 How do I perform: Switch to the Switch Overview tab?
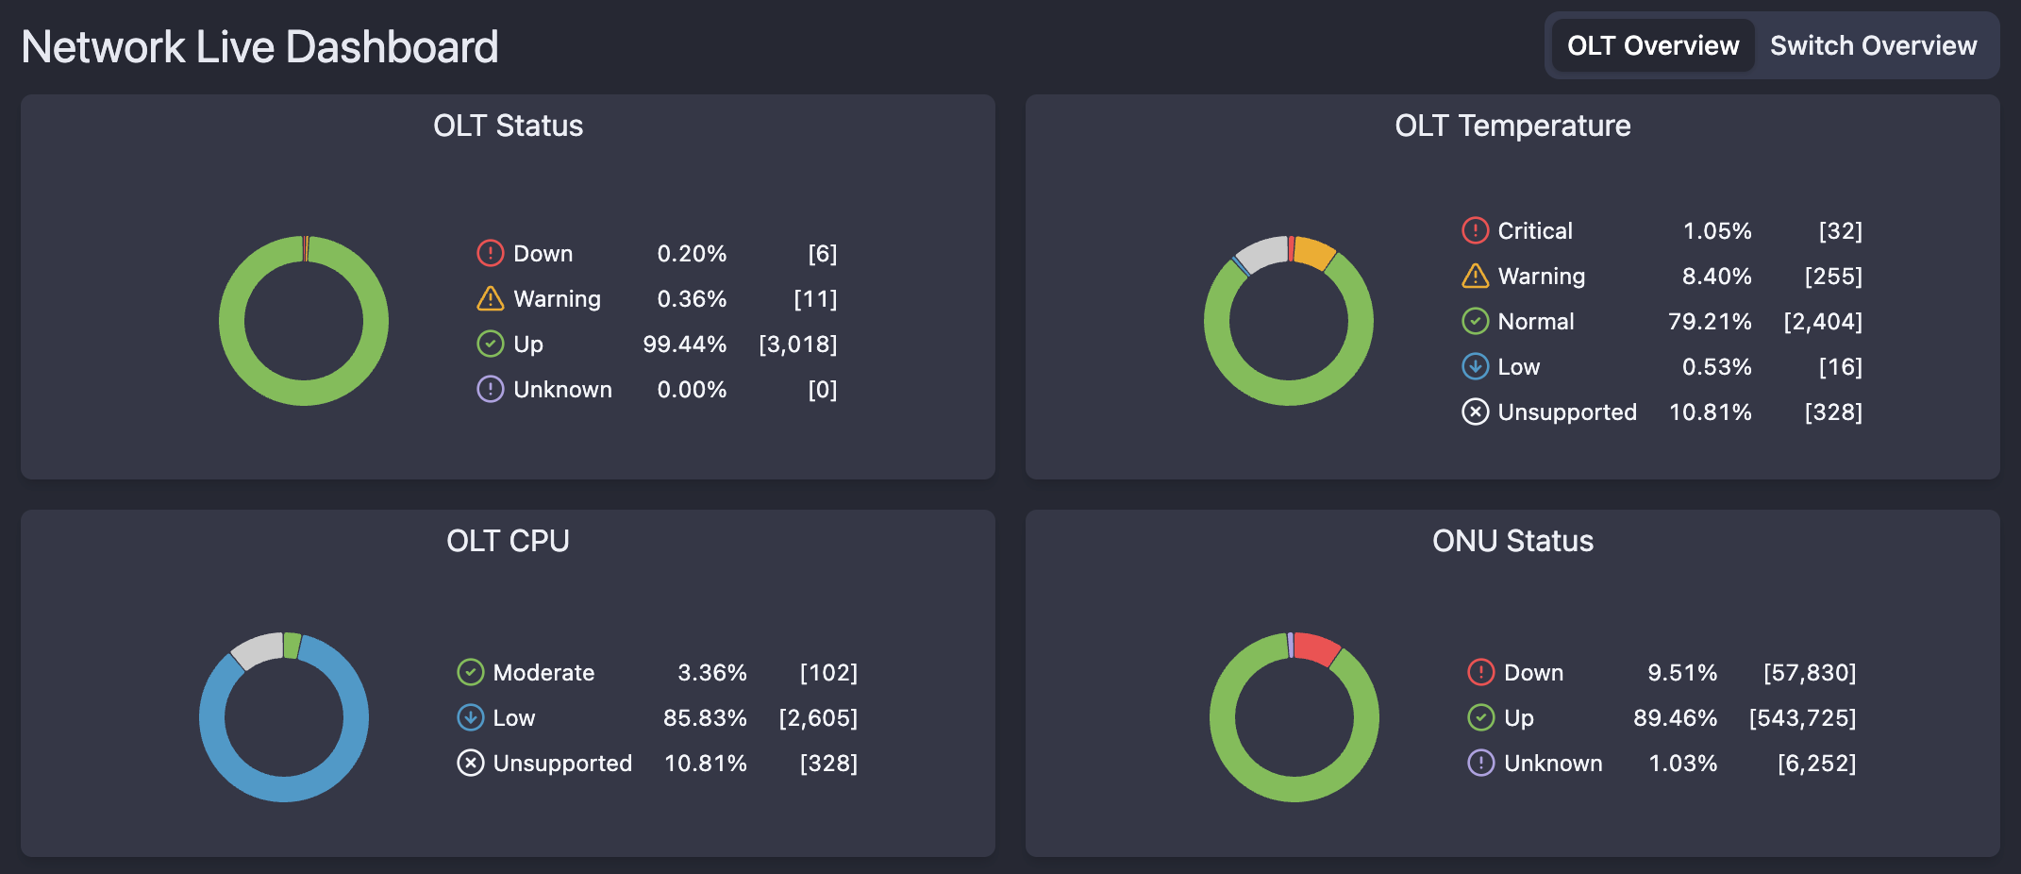(x=1874, y=44)
